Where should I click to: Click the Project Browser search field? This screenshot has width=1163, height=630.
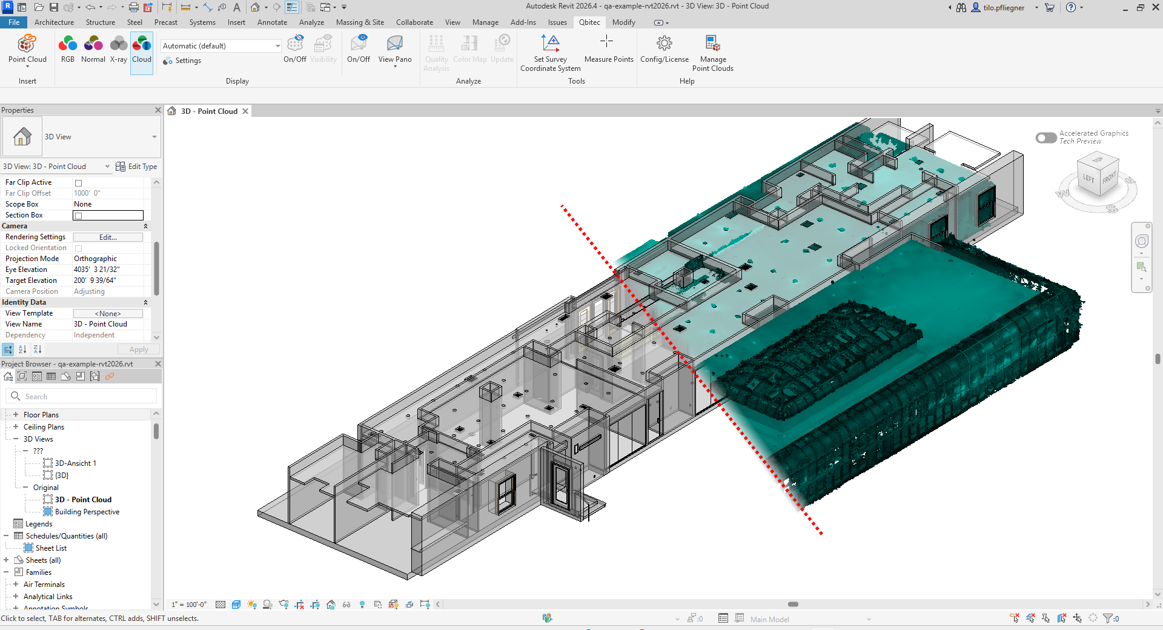point(81,396)
